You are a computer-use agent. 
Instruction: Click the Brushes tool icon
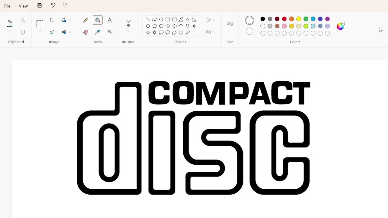pyautogui.click(x=129, y=24)
